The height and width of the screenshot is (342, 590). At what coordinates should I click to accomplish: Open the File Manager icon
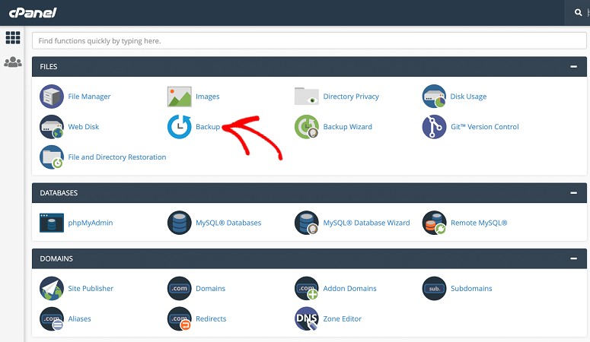(52, 97)
